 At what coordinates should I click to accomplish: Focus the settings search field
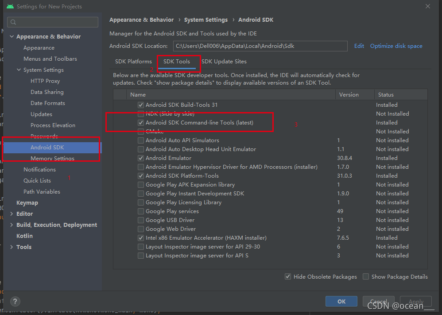tap(53, 22)
